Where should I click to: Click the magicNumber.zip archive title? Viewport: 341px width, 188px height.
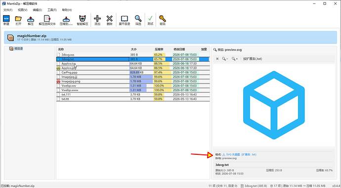(x=32, y=36)
